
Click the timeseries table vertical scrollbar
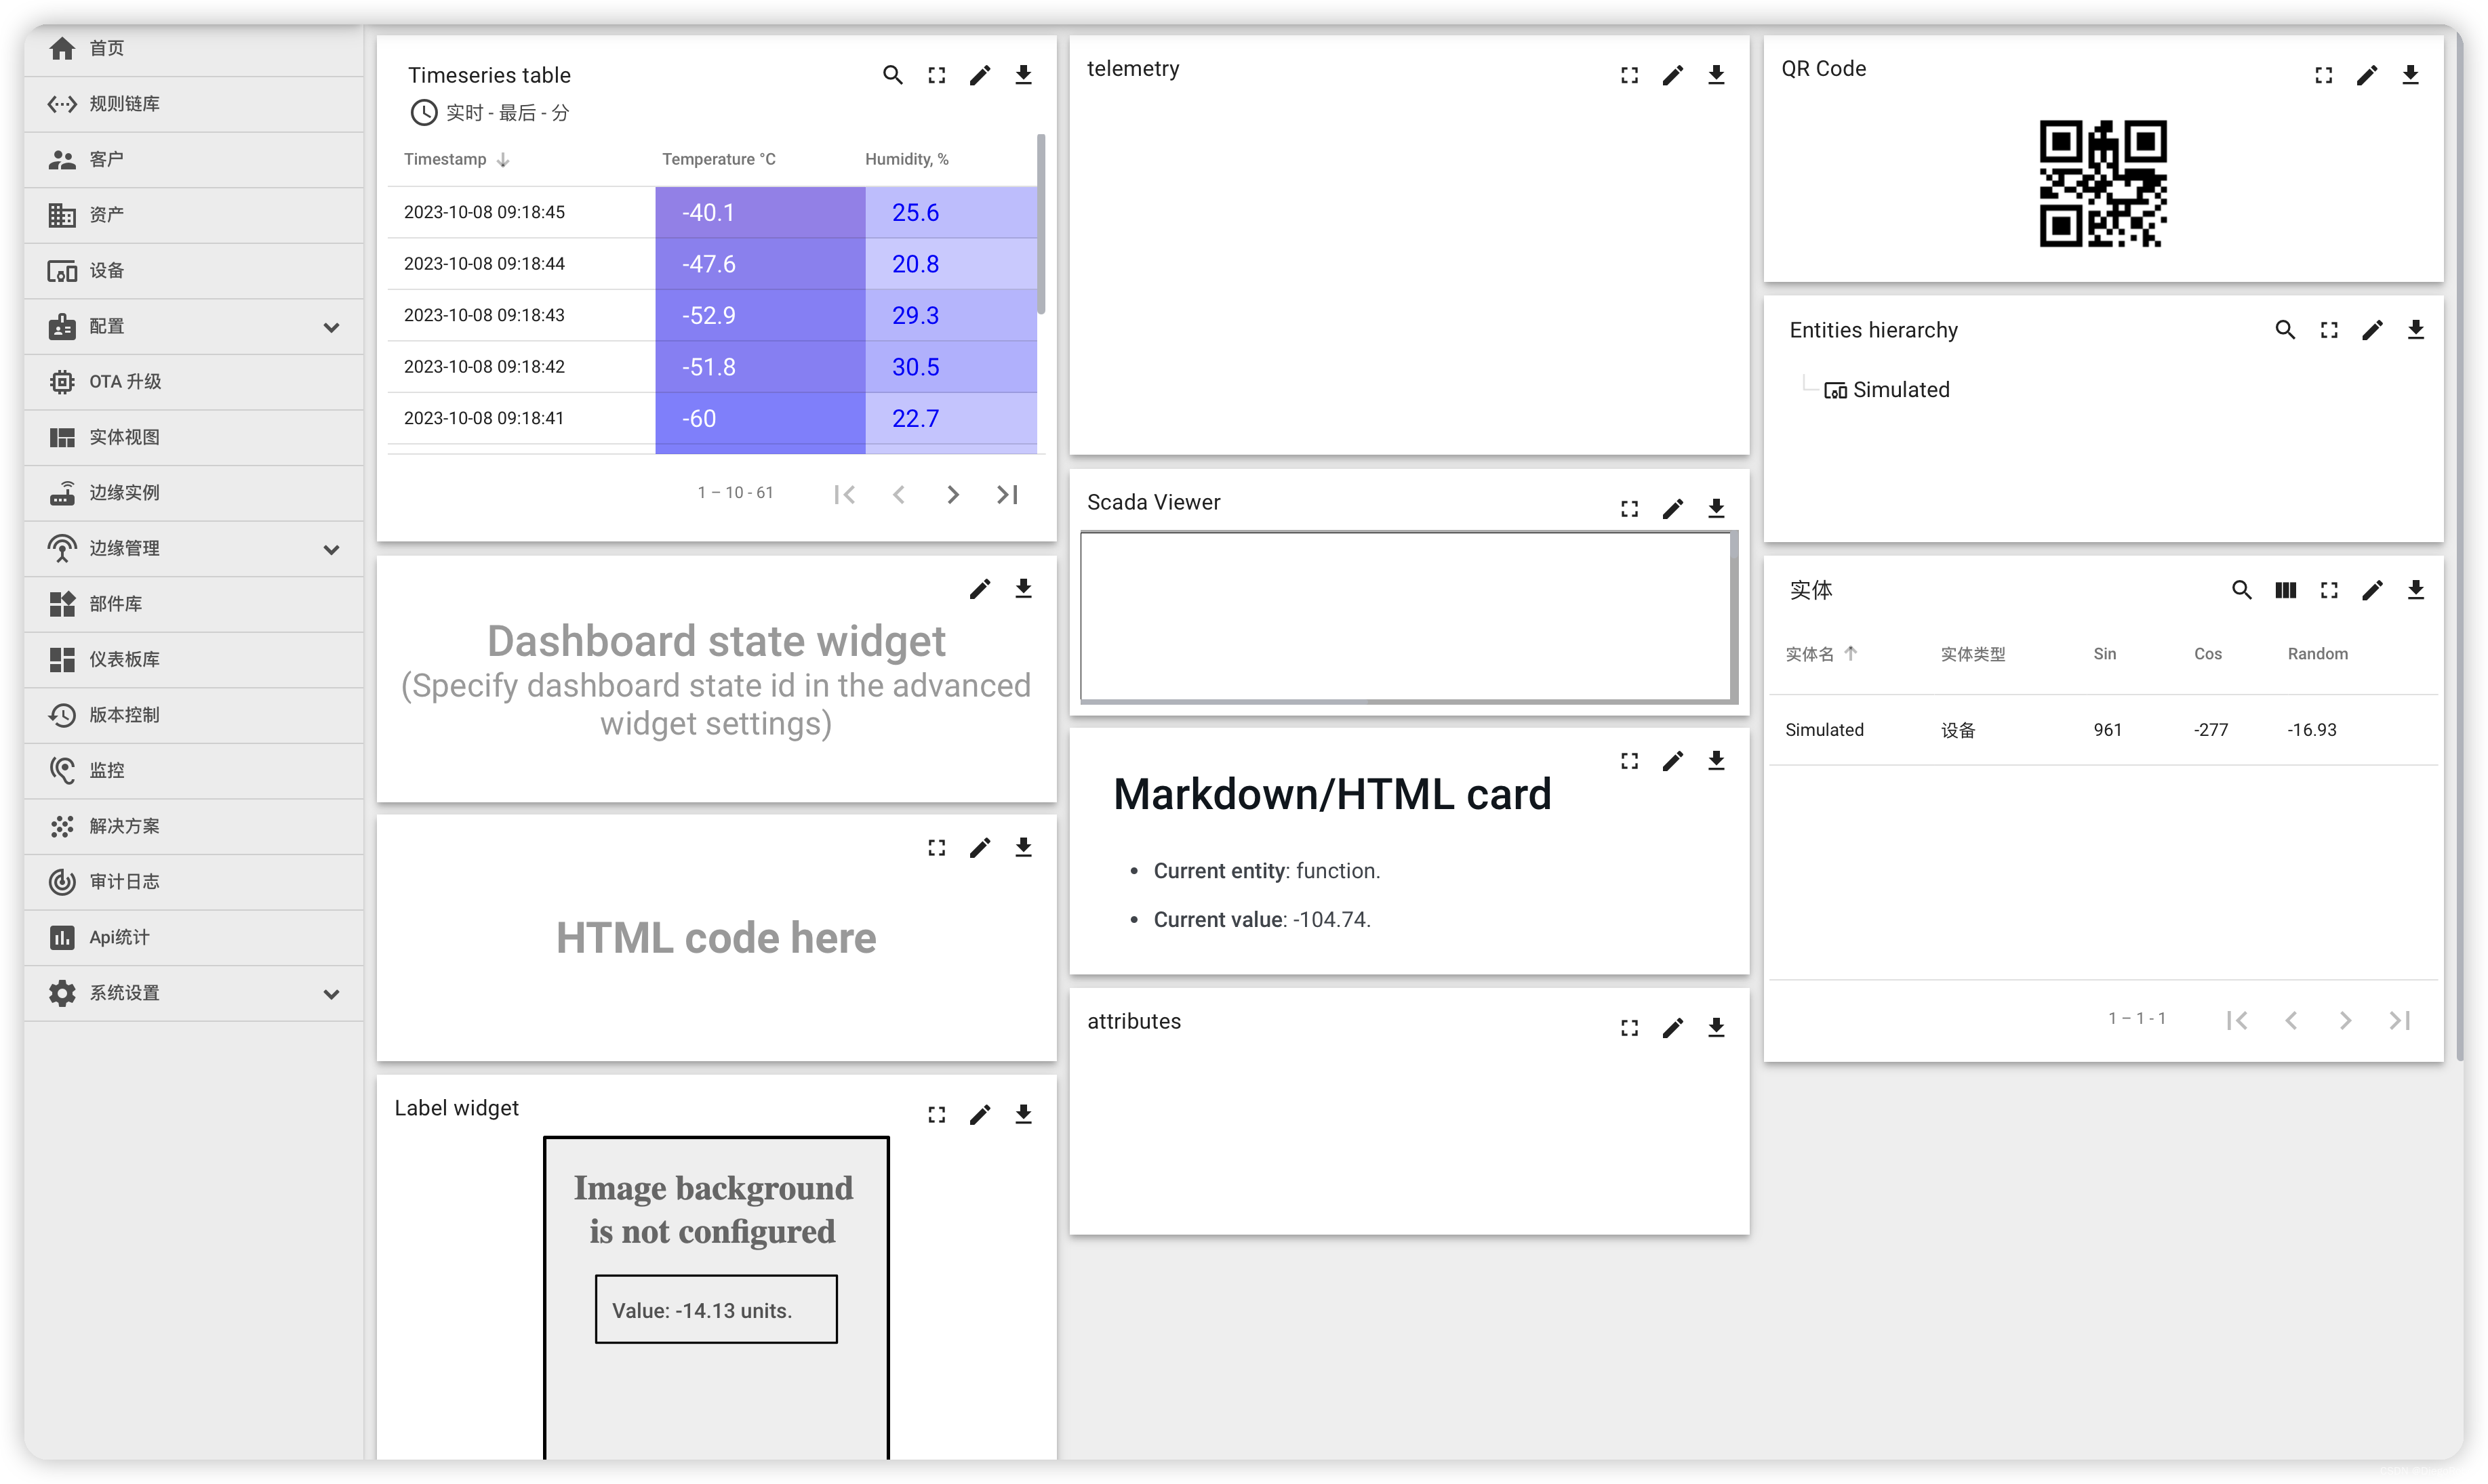[x=1041, y=224]
